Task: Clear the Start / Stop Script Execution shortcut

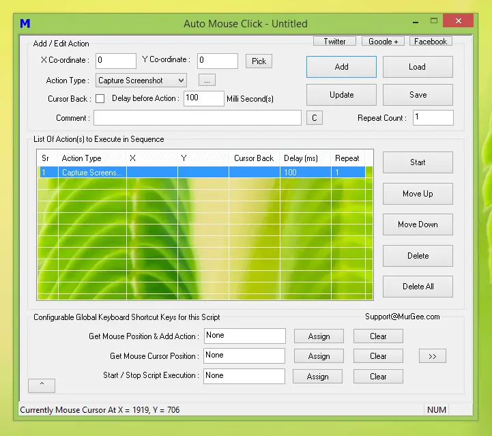Action: coord(378,377)
